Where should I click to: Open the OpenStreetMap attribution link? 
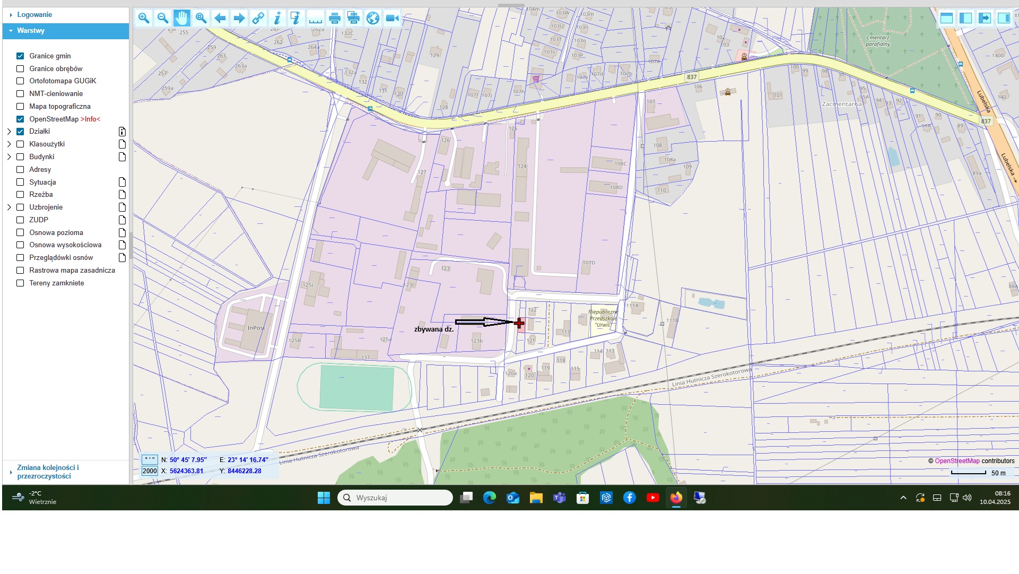956,461
